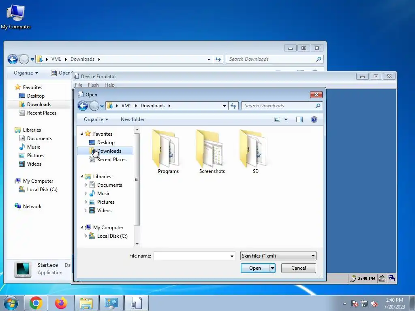The image size is (415, 311).
Task: Cancel the Open dialog
Action: tap(299, 268)
